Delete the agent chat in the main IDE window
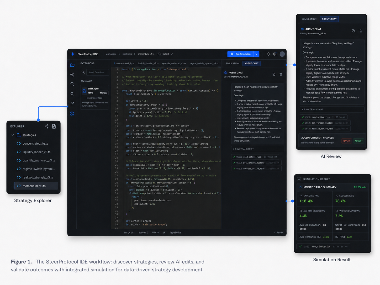This screenshot has width=380, height=285. [x=281, y=74]
